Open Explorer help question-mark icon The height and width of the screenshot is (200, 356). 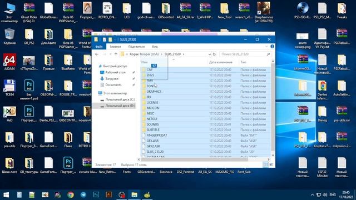pos(272,47)
